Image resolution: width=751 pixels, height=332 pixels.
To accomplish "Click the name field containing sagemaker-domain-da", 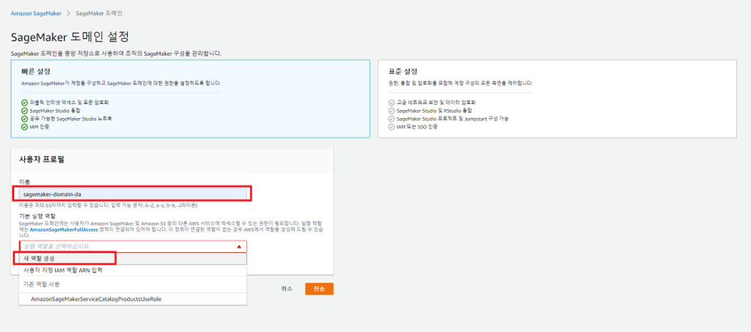I will 133,193.
